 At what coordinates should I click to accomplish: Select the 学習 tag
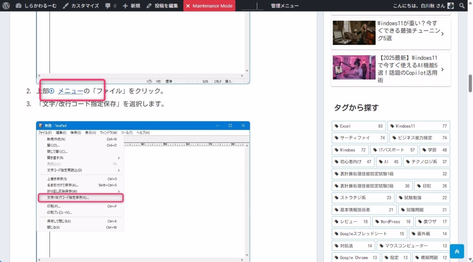(435, 149)
